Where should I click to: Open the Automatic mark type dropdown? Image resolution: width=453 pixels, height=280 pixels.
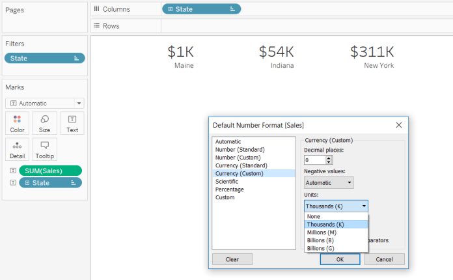44,103
